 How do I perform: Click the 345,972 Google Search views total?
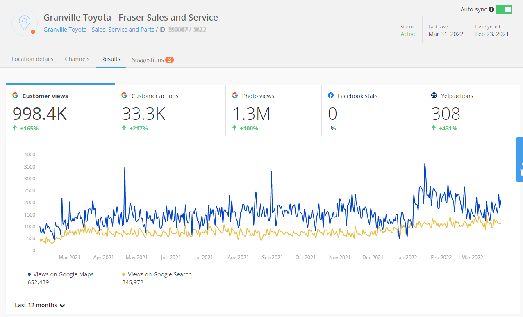tap(133, 282)
